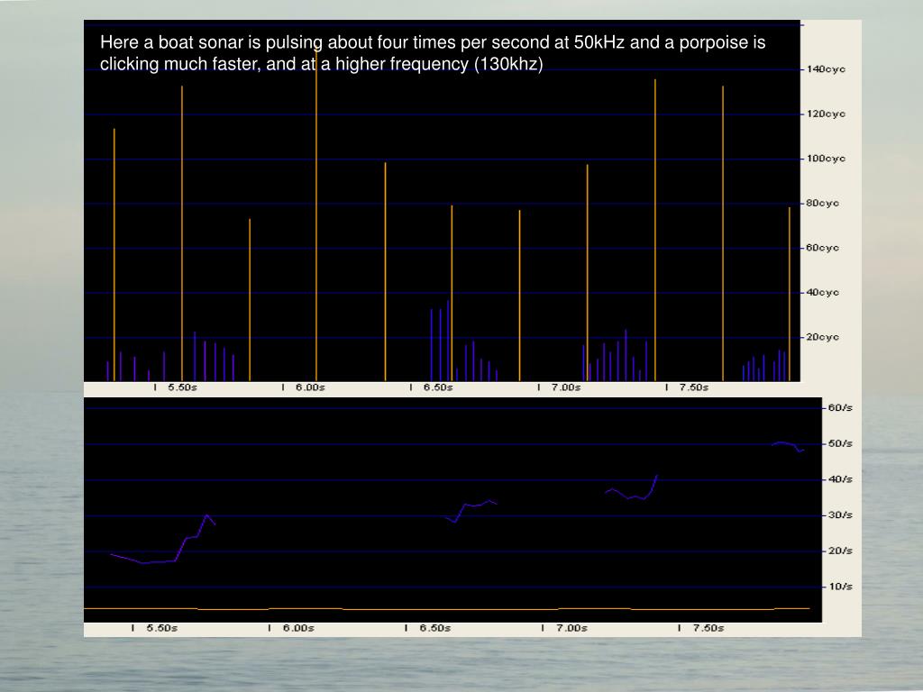Select the 140cyc axis label
The width and height of the screenshot is (923, 692).
(x=826, y=69)
